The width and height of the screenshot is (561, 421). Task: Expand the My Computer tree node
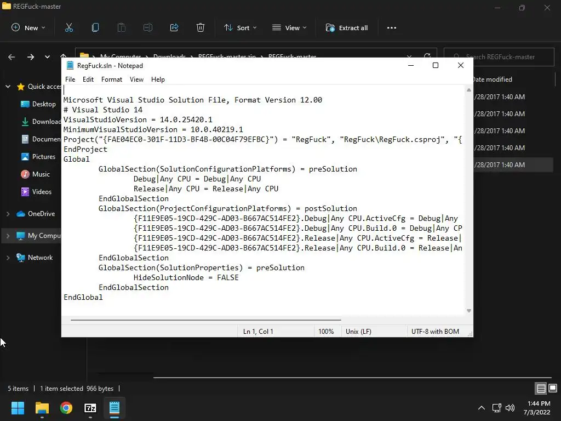(x=8, y=236)
